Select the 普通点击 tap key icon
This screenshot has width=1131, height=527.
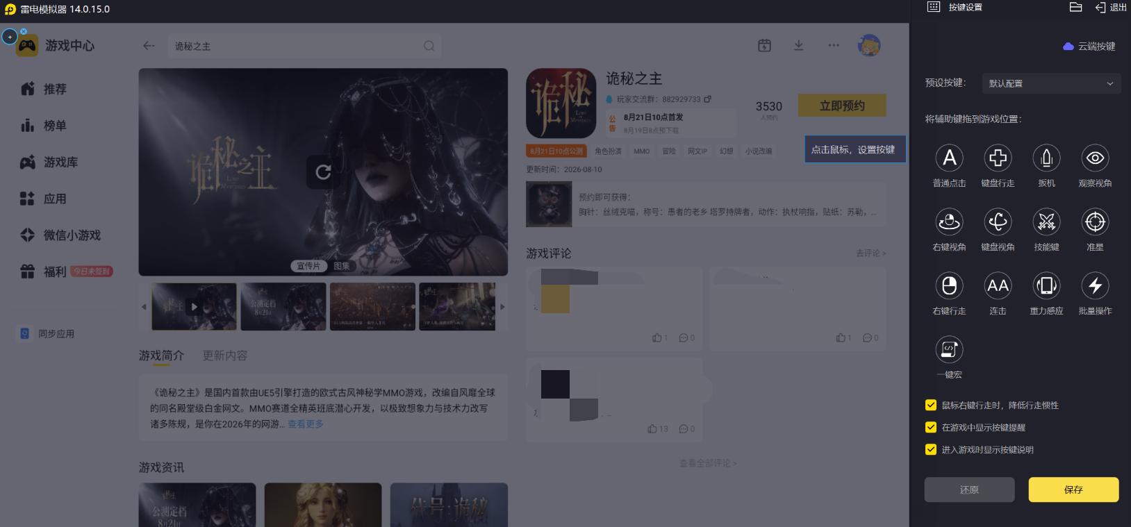949,158
